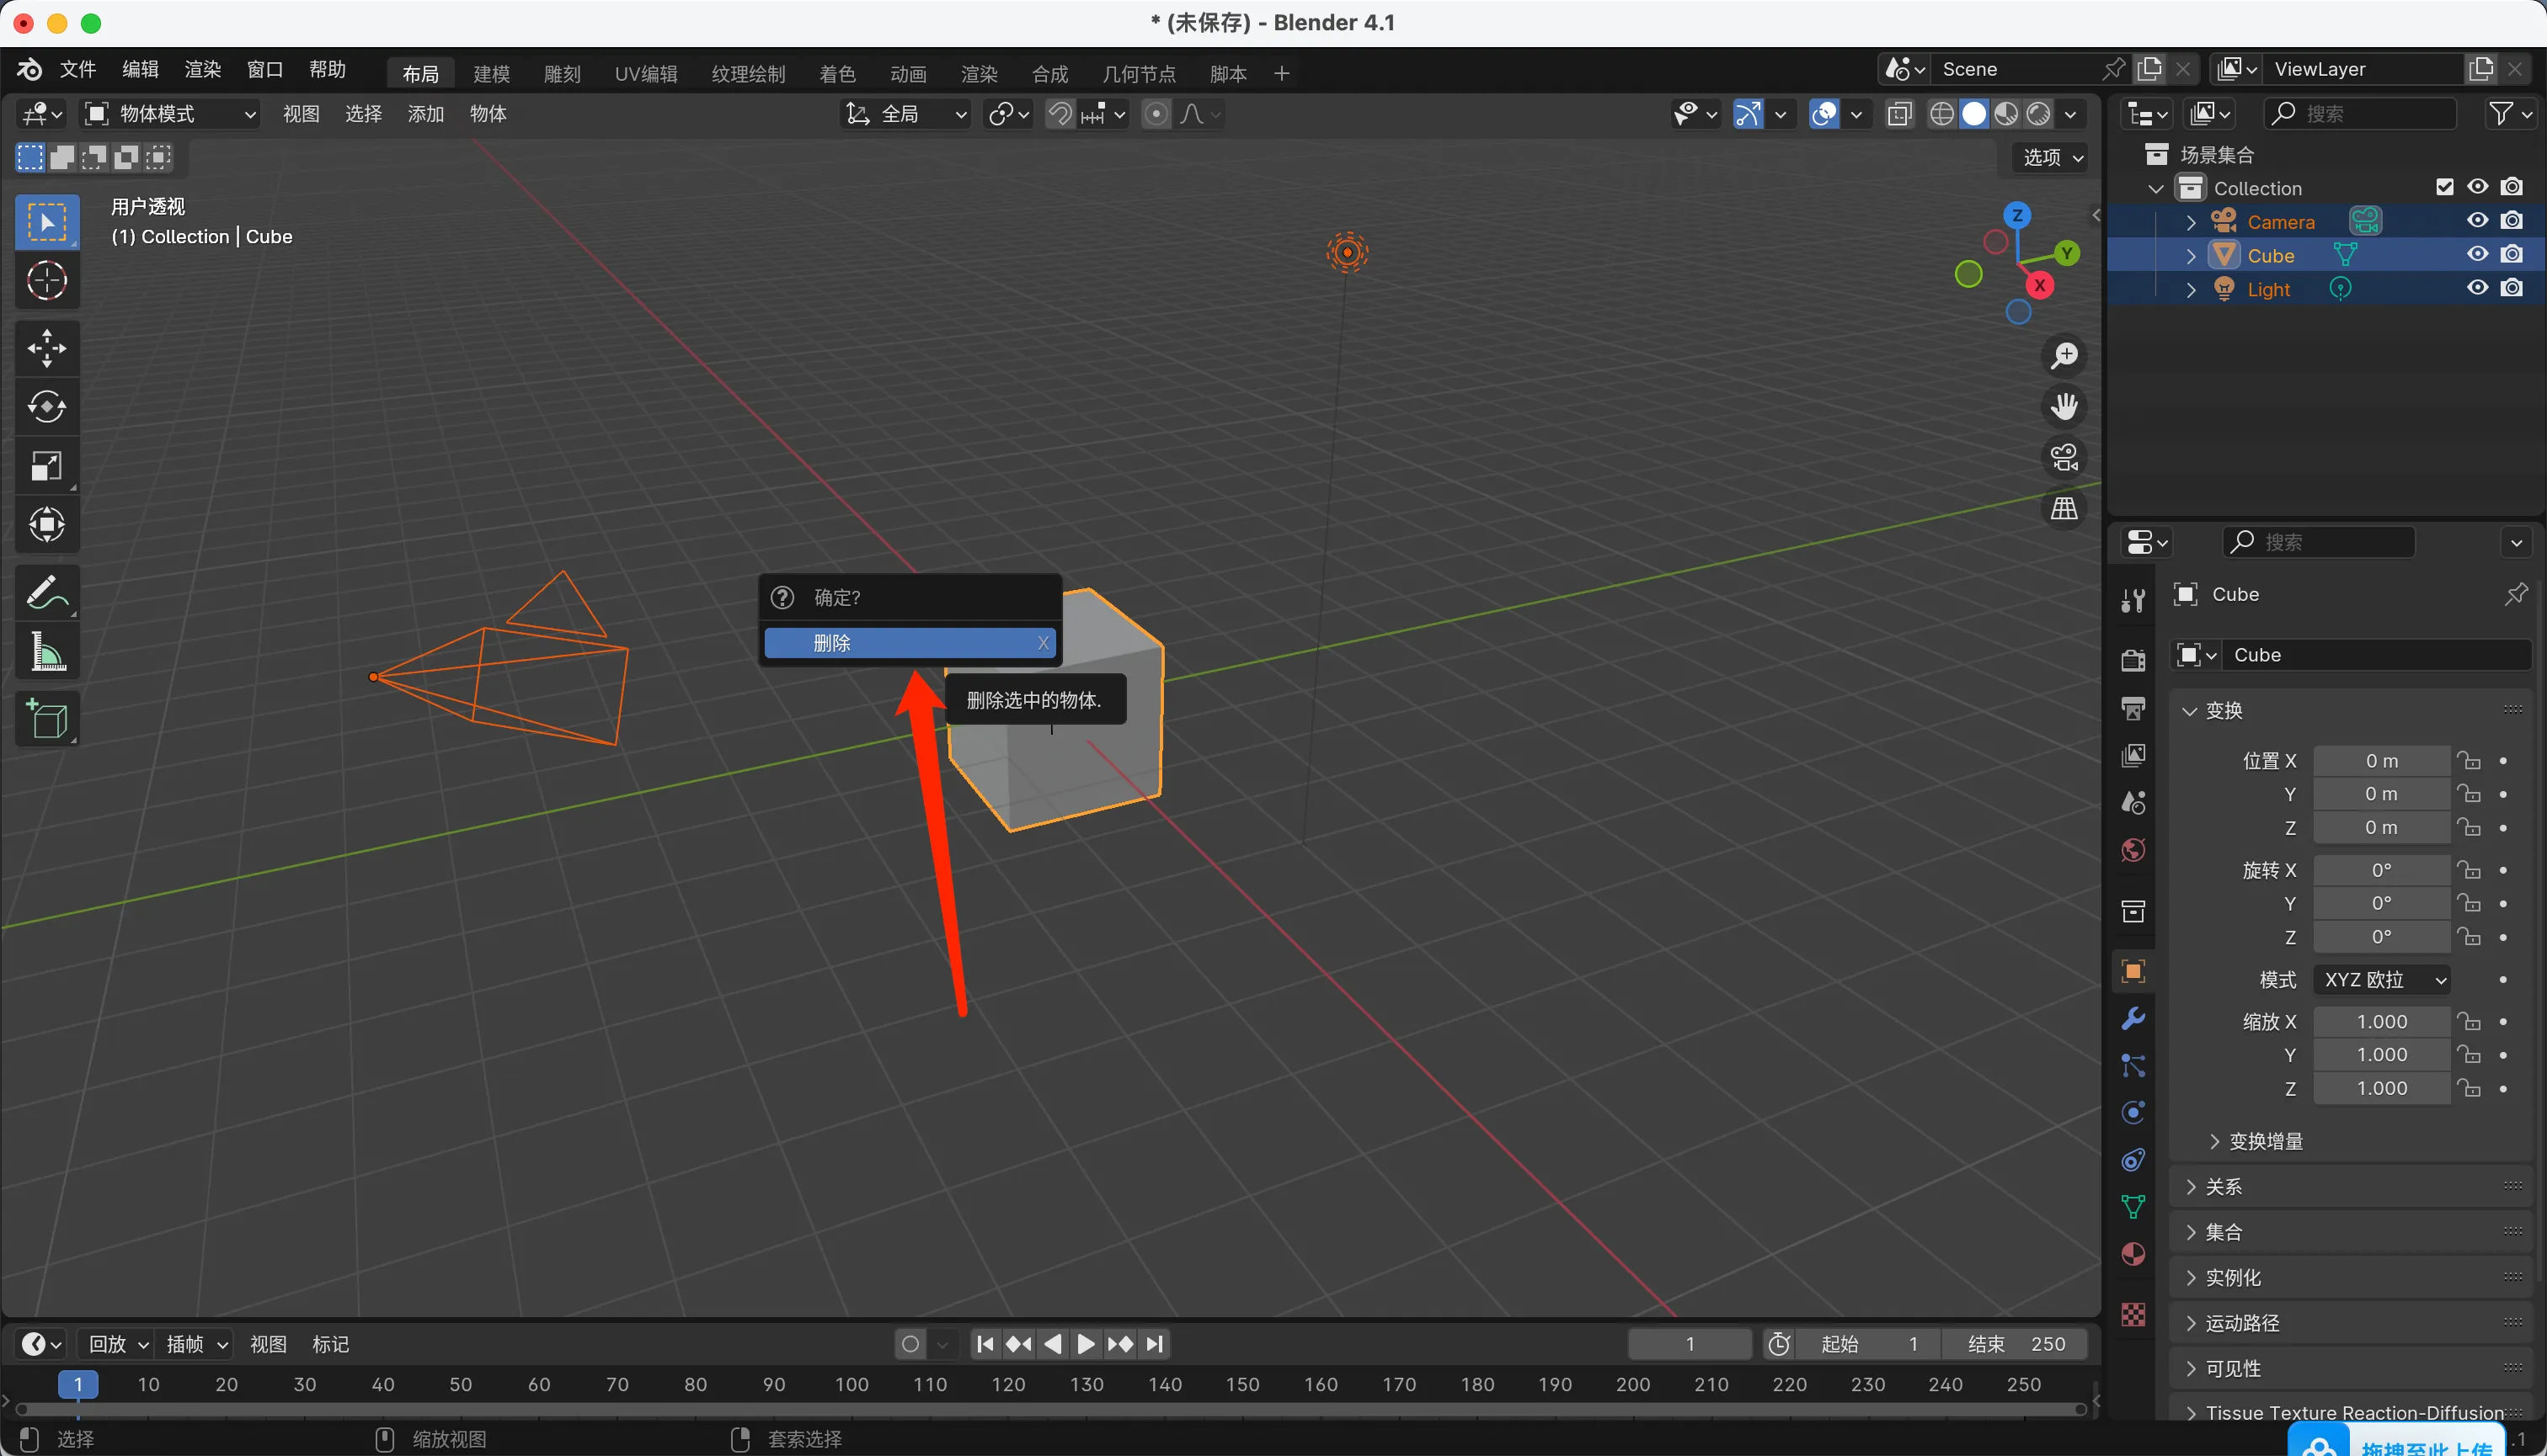Select the Annotate pencil tool

(x=46, y=592)
